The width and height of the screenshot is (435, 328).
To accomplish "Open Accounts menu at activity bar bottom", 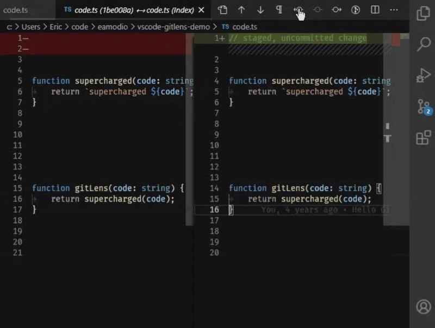I will 424,306.
